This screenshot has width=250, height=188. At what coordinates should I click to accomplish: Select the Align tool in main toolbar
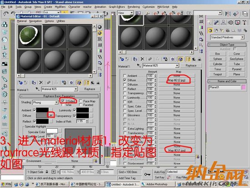click(x=236, y=14)
